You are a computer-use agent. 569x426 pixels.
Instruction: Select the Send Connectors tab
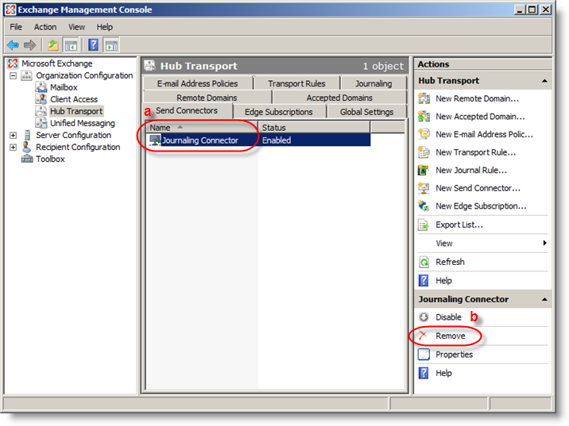[187, 111]
